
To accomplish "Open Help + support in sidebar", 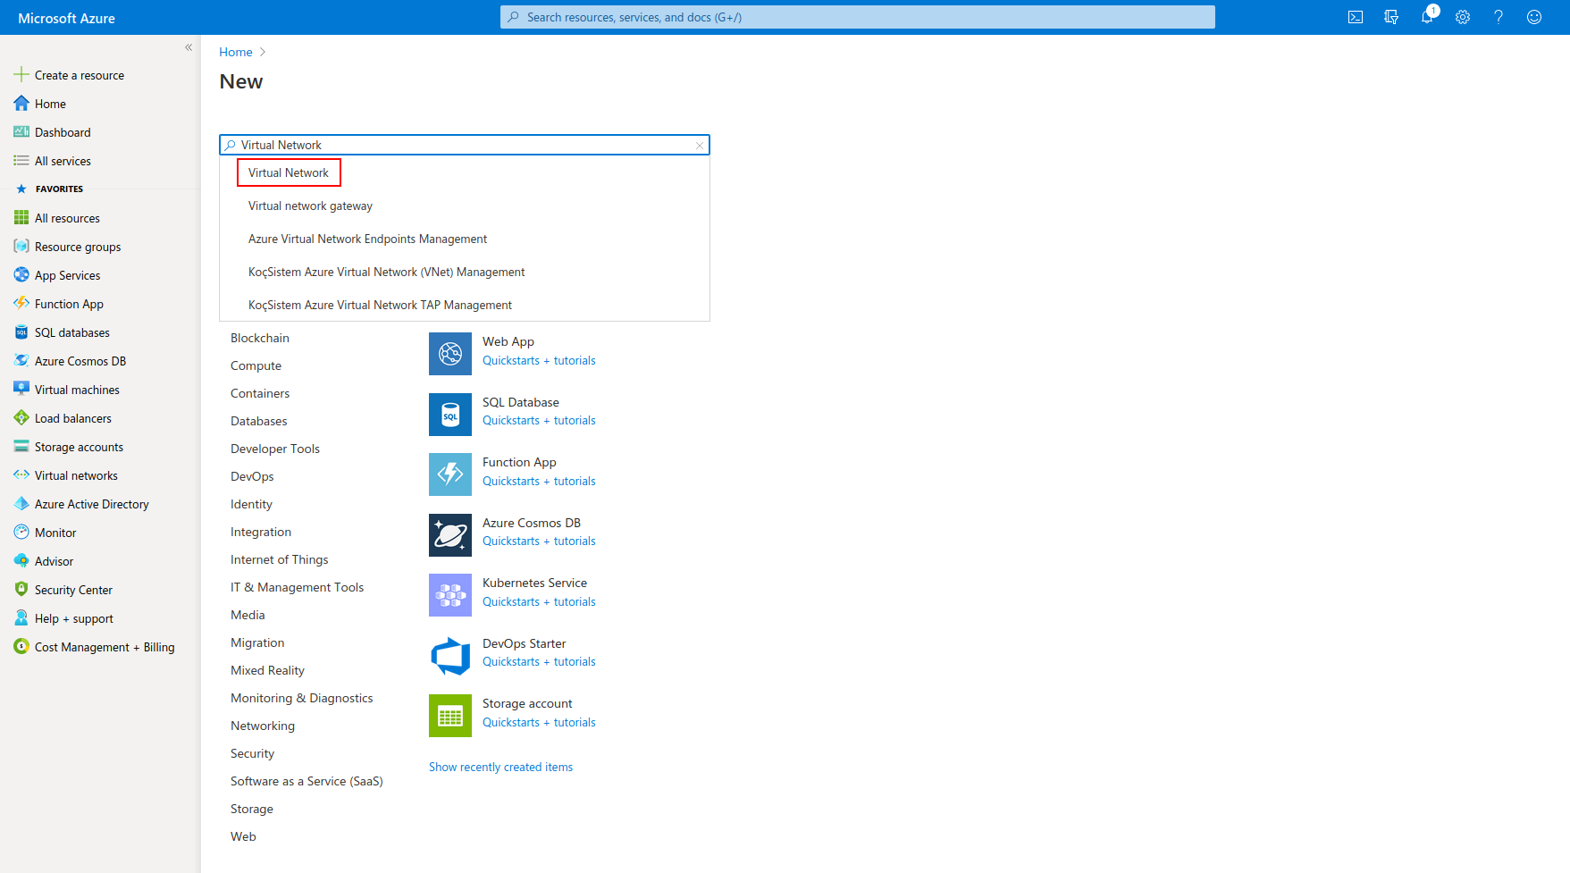I will (63, 618).
